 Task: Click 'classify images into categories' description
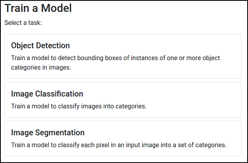(x=79, y=106)
